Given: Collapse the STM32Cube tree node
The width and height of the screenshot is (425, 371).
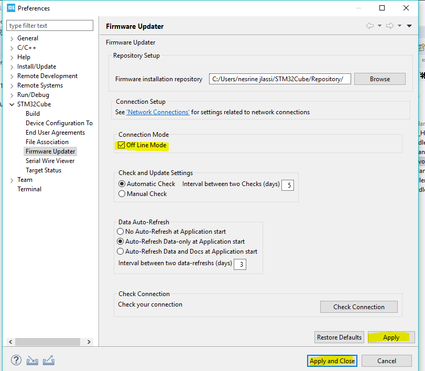Looking at the screenshot, I should point(12,105).
